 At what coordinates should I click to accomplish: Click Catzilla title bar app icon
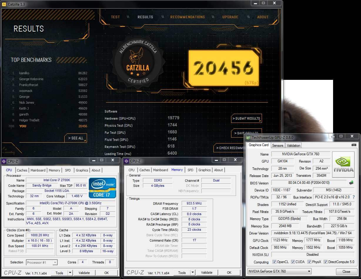tap(4, 4)
